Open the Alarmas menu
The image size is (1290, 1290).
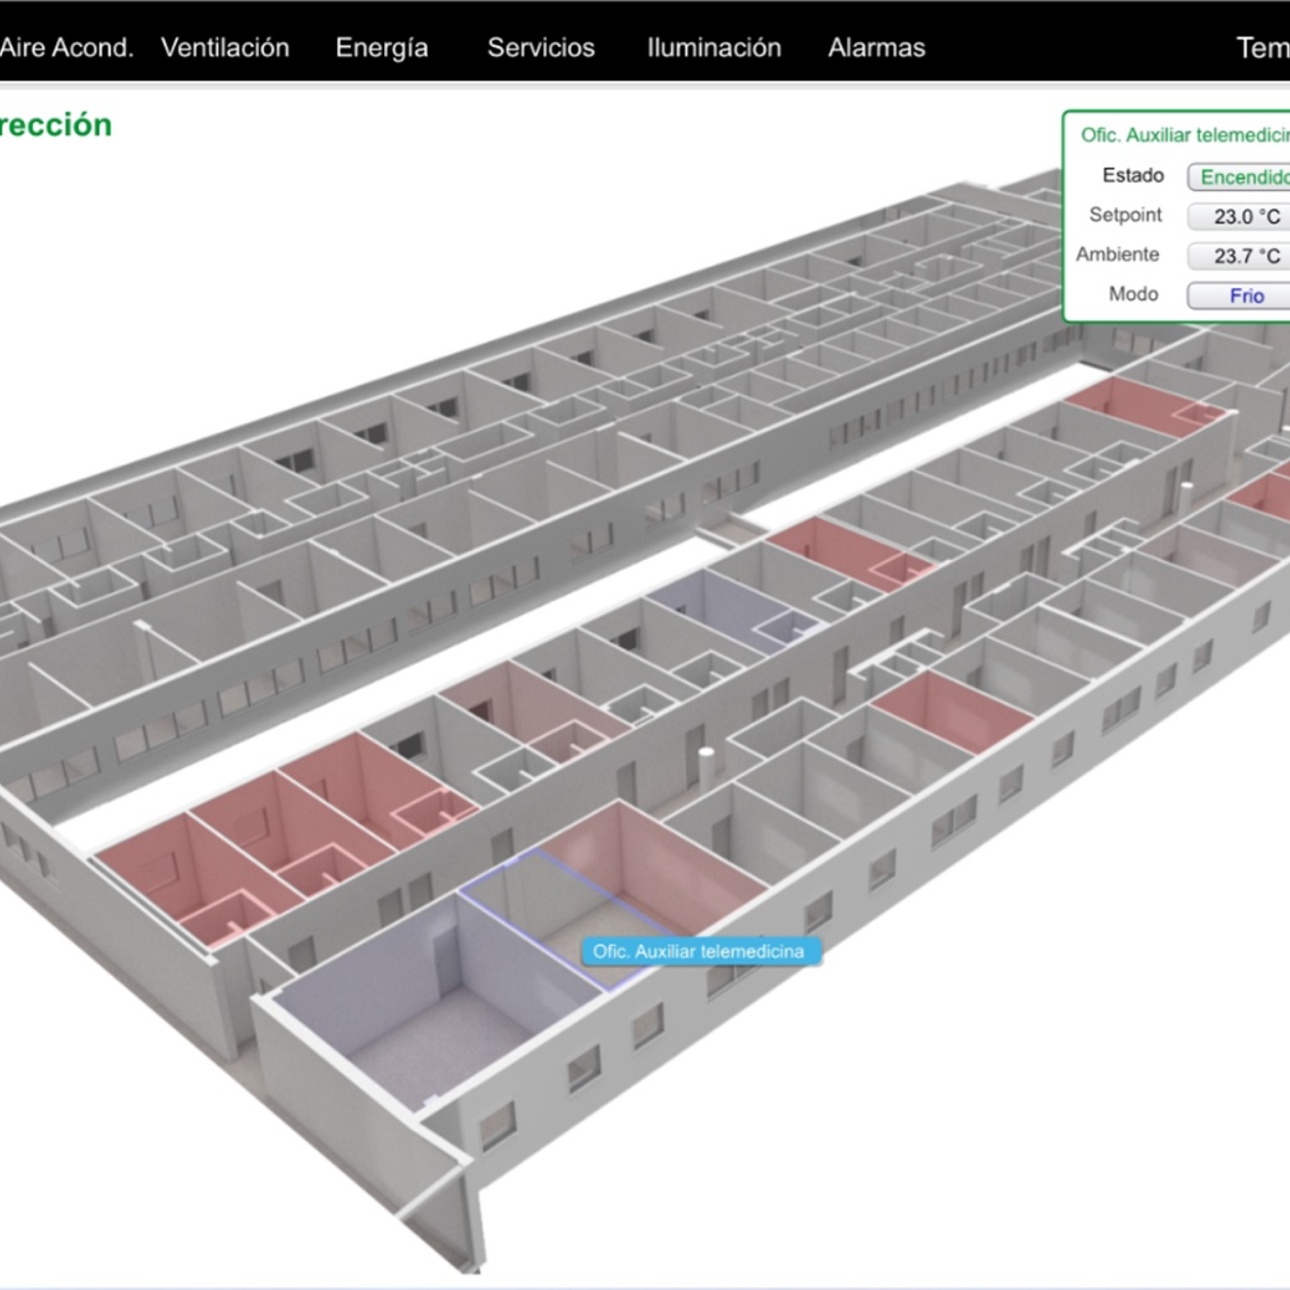(x=876, y=48)
